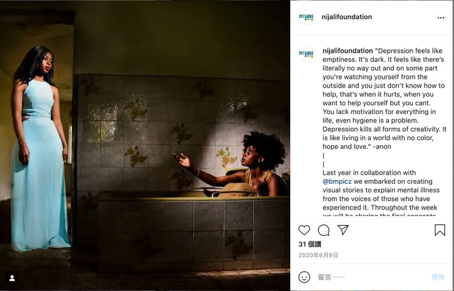The width and height of the screenshot is (454, 291).
Task: Share post using the paper plane icon
Action: coord(343,230)
